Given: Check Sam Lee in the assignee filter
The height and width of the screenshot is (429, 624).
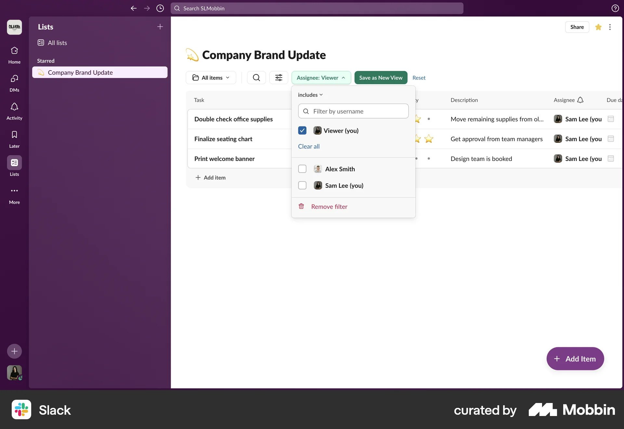Looking at the screenshot, I should click(302, 185).
